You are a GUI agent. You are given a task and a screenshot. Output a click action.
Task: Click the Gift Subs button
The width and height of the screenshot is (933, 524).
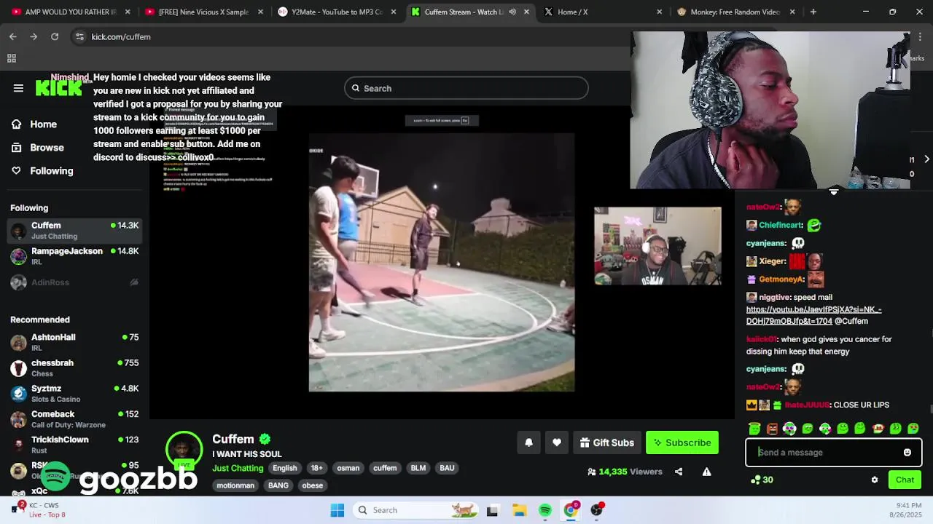point(607,442)
